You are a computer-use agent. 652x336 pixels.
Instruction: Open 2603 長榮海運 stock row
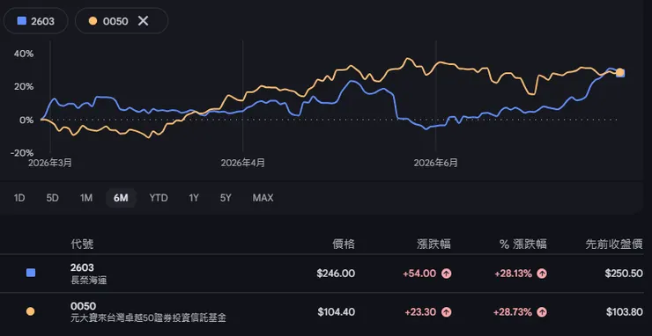click(326, 274)
